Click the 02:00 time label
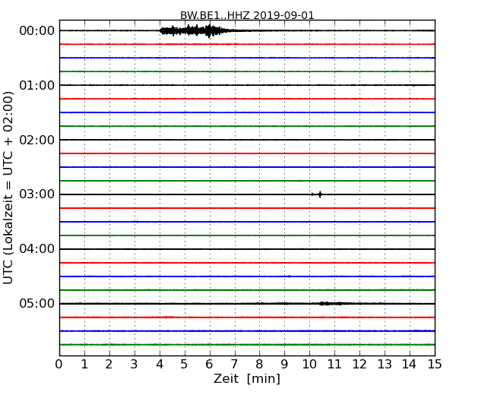 coord(37,140)
